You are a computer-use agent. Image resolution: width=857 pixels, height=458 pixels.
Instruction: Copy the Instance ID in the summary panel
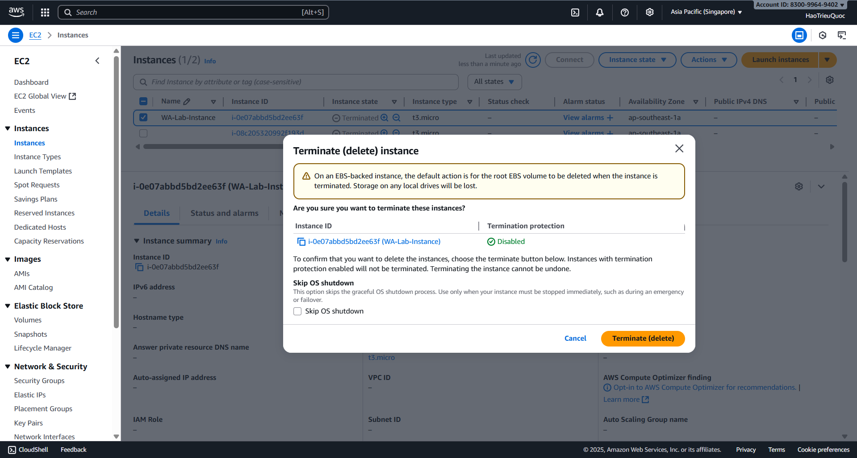(139, 267)
